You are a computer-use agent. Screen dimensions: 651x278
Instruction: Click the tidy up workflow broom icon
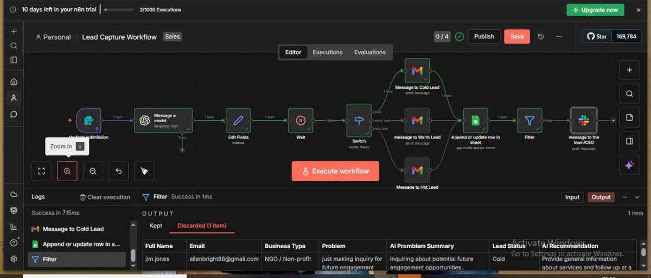tap(144, 171)
